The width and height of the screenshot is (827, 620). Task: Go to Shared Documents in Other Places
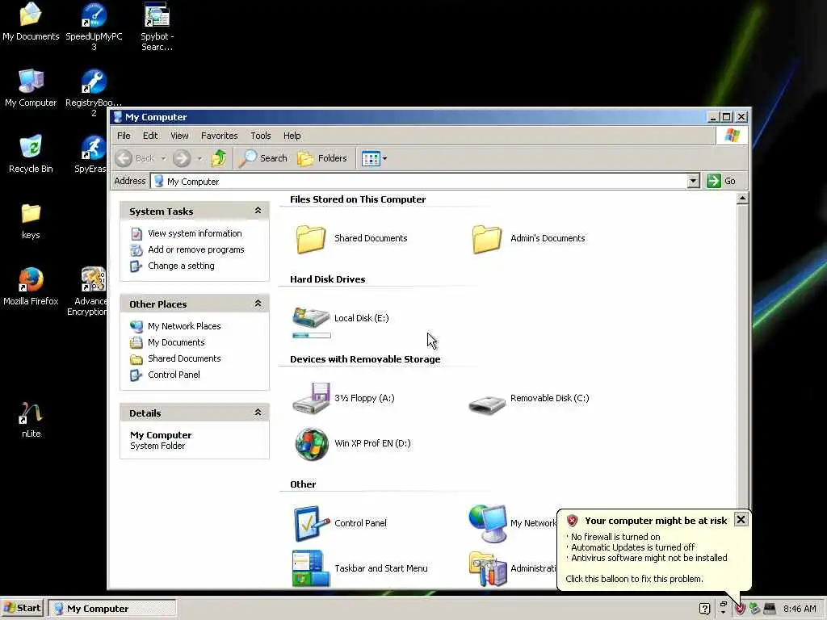184,358
